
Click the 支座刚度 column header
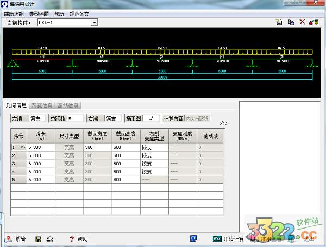point(183,136)
